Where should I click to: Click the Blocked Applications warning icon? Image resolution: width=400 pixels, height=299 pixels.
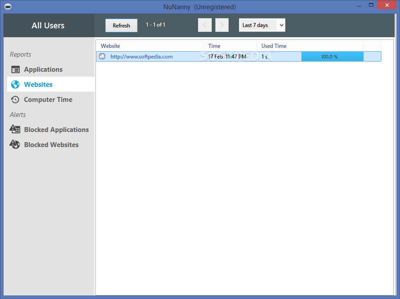click(x=15, y=129)
